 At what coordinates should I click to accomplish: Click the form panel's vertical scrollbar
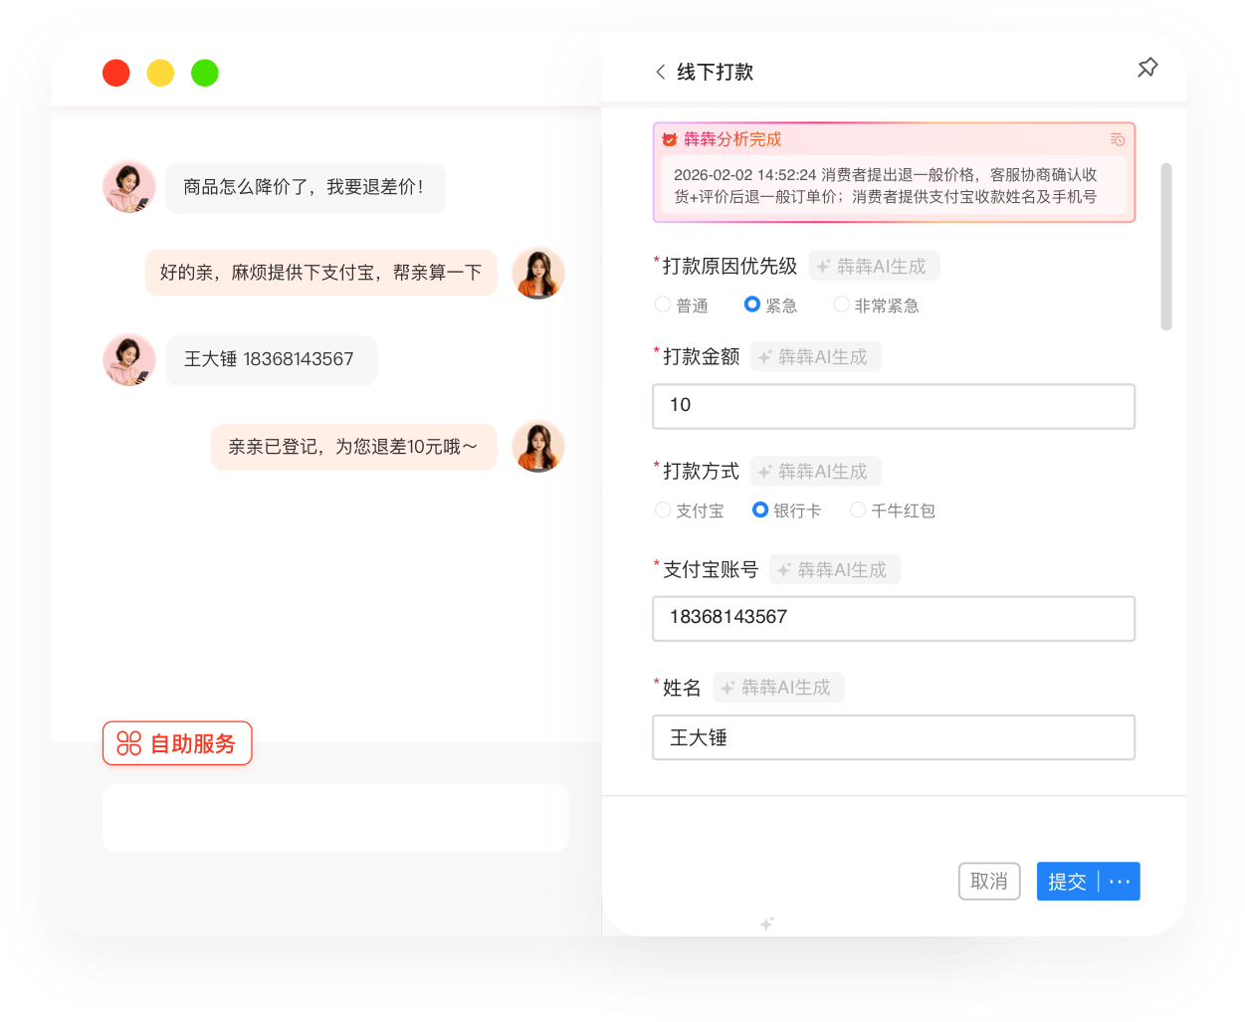point(1166,247)
